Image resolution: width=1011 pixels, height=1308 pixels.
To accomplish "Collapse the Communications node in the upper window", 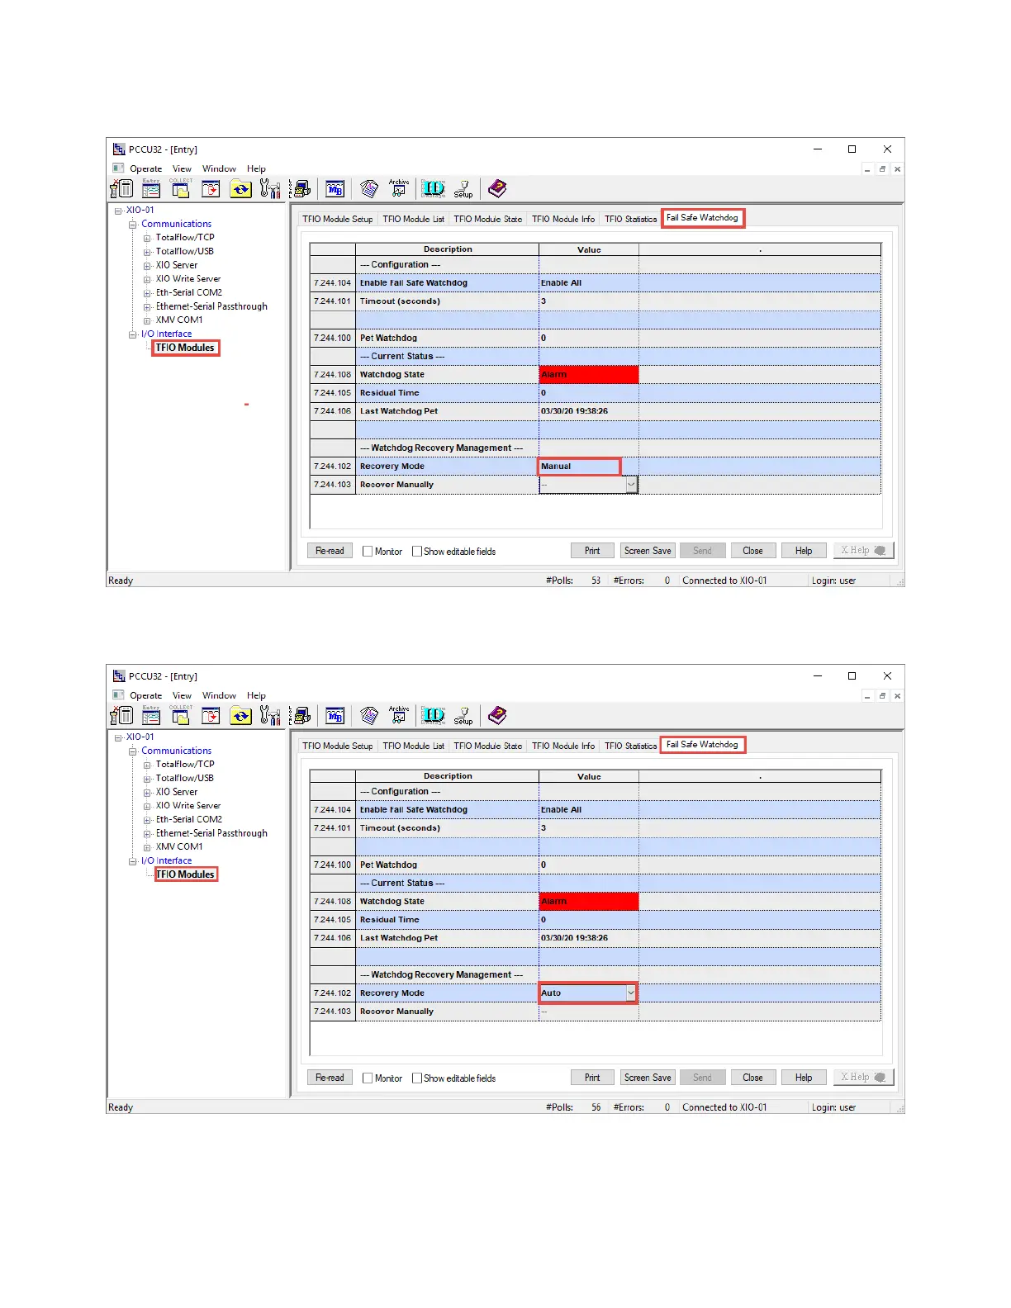I will pyautogui.click(x=132, y=225).
